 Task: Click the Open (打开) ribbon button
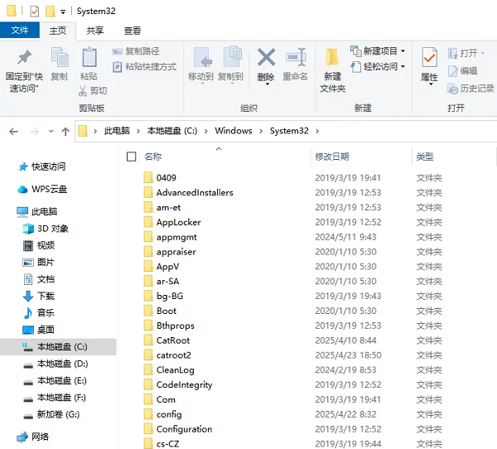coord(466,53)
